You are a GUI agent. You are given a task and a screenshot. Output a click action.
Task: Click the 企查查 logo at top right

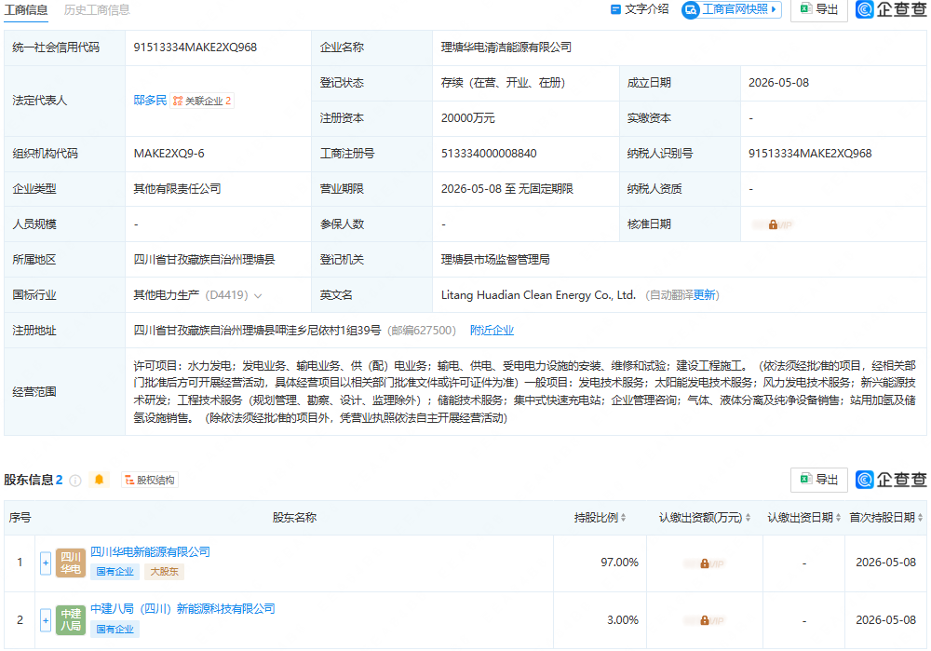(x=891, y=9)
